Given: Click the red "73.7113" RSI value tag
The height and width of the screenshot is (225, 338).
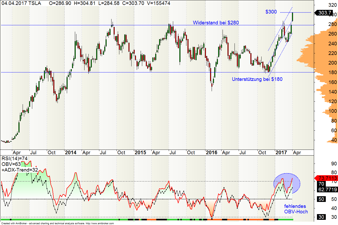Looking at the screenshot, I should click(326, 178).
